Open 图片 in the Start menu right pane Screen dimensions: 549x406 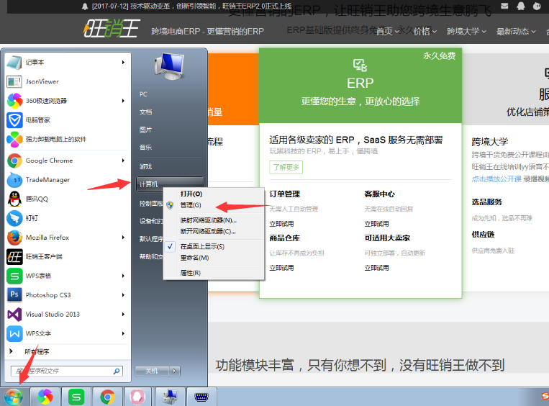(145, 130)
